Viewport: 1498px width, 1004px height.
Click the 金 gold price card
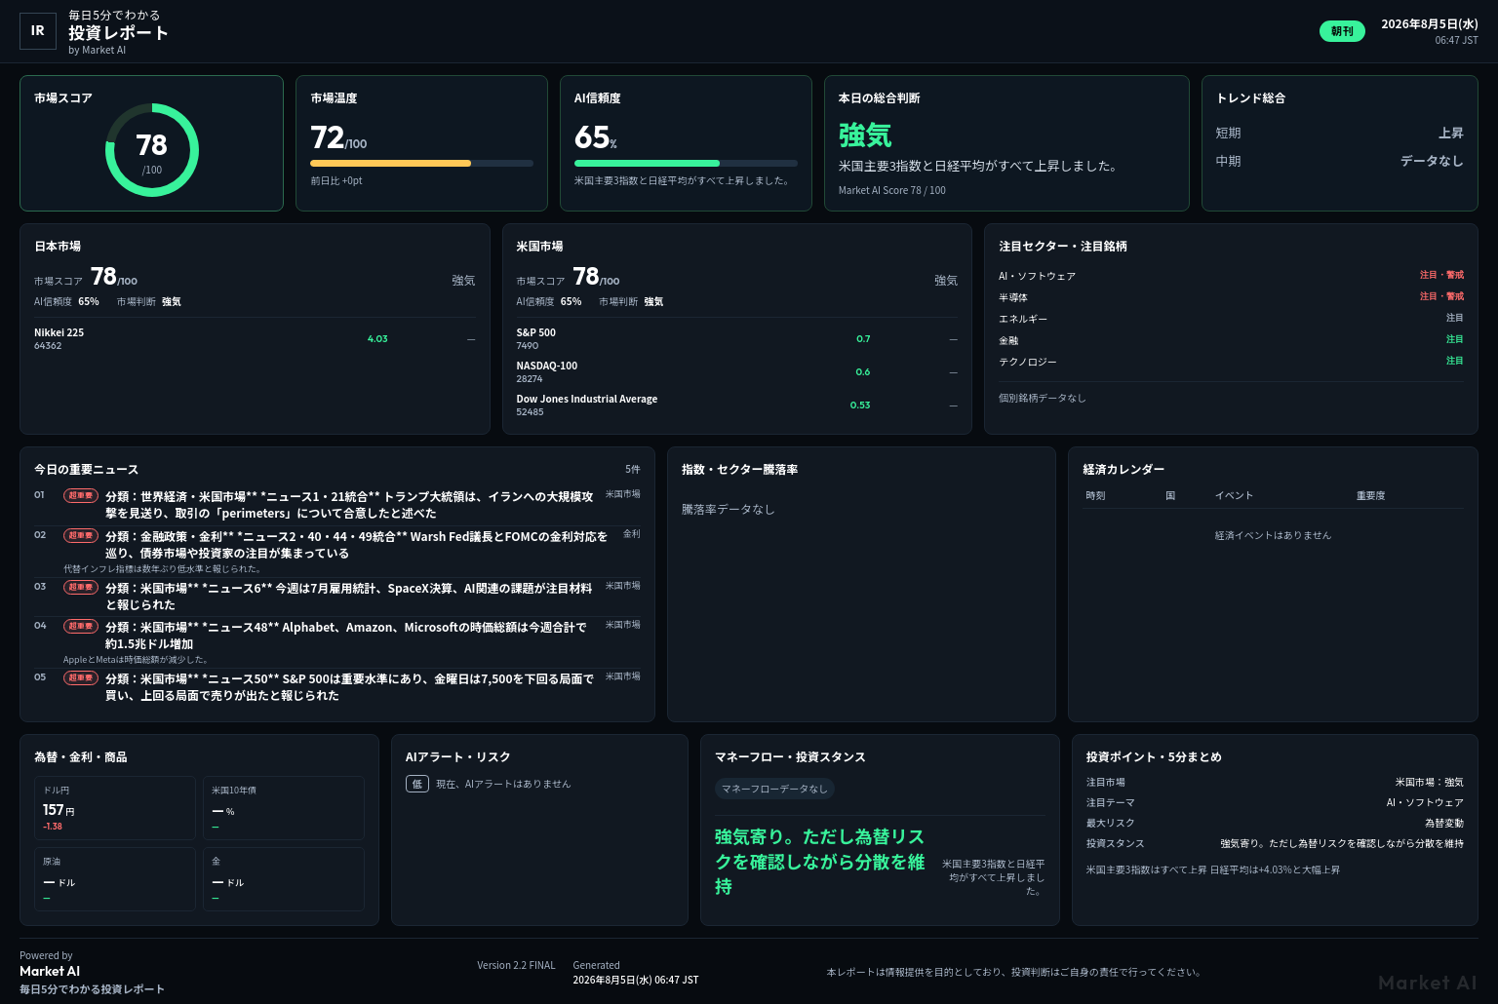tap(284, 879)
